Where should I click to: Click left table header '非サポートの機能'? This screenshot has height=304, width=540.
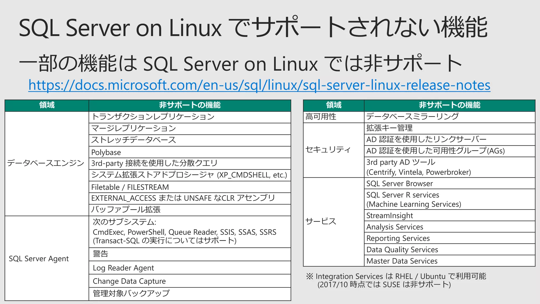190,105
